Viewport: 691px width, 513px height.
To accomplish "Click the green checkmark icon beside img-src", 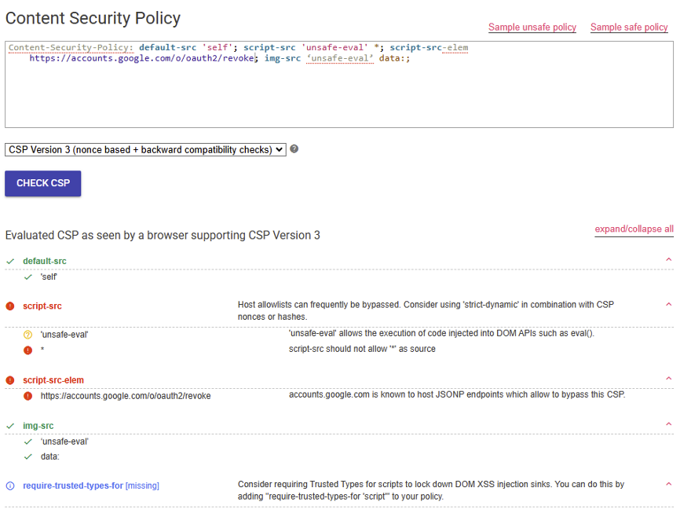I will pyautogui.click(x=10, y=426).
